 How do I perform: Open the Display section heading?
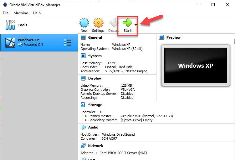coord(95,78)
